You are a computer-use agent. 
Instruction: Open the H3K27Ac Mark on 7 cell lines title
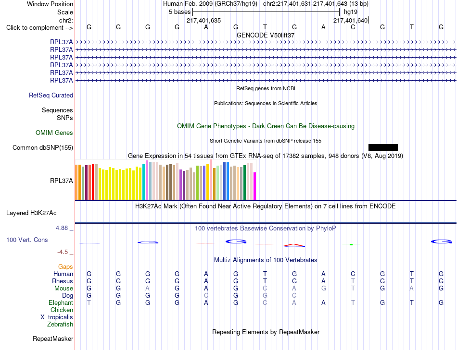click(265, 206)
